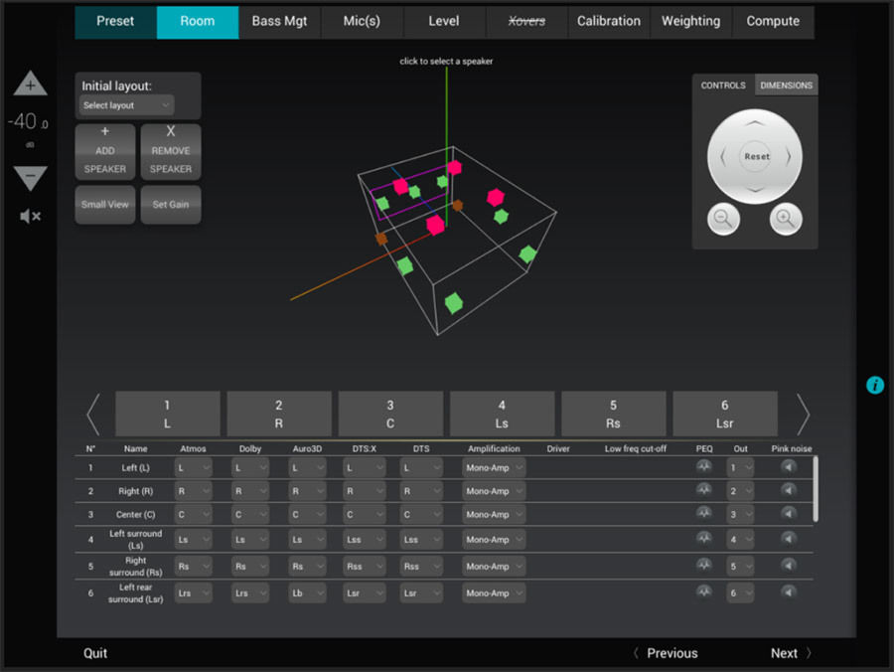This screenshot has width=894, height=672.
Task: Mute the main output with the speaker icon
Action: (29, 216)
